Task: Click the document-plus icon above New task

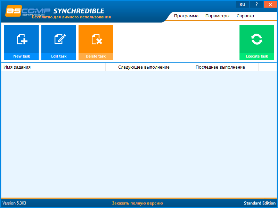Action: pyautogui.click(x=21, y=39)
